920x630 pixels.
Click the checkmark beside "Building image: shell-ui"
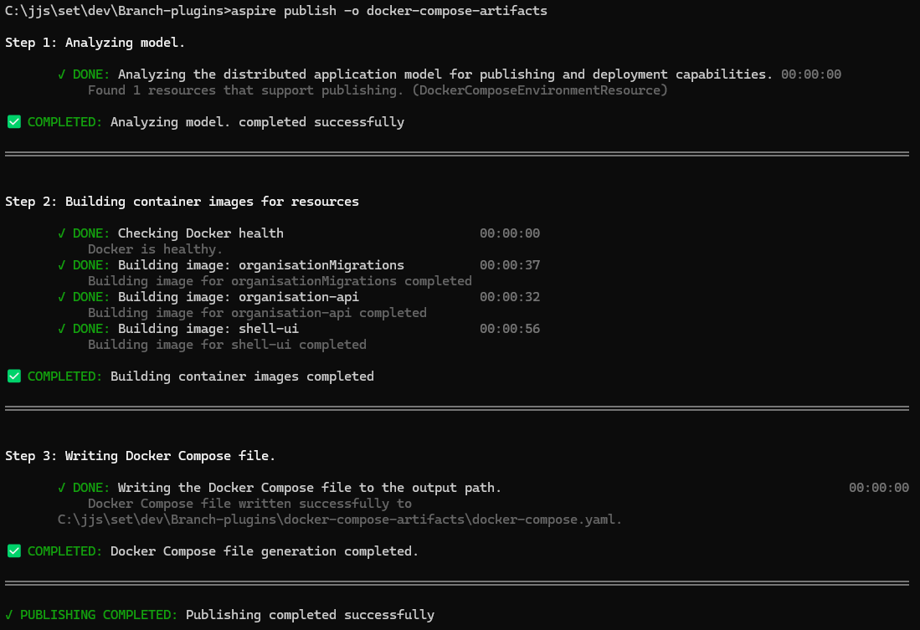[62, 329]
